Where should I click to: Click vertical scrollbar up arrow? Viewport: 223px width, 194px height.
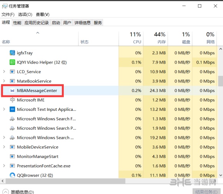tap(221, 49)
